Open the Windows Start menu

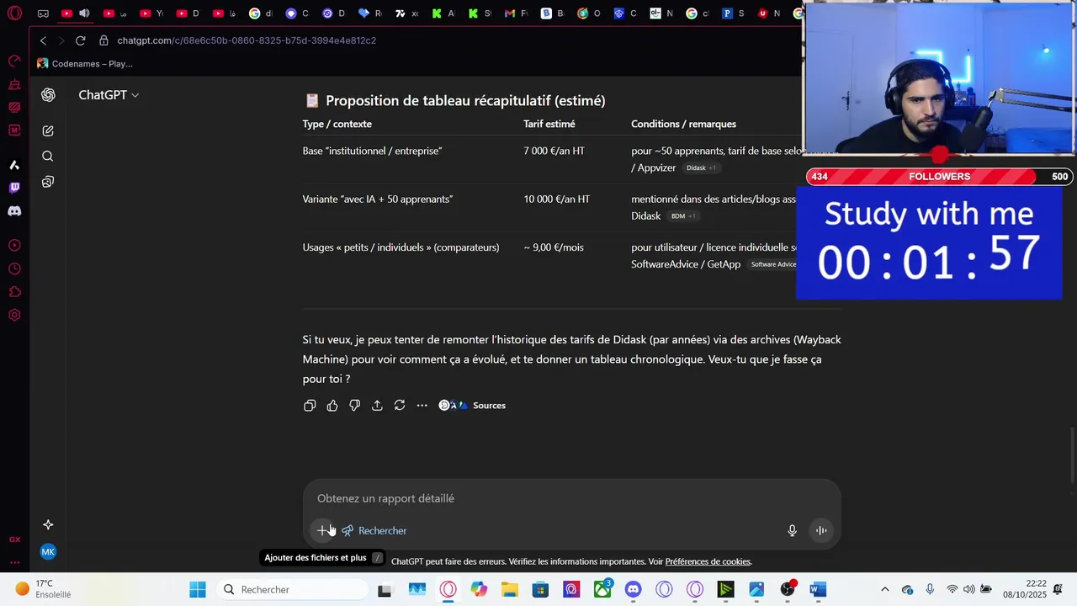pyautogui.click(x=198, y=589)
